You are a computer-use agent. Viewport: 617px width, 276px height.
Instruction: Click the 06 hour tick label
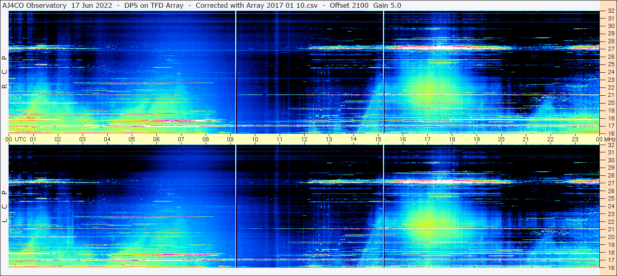[156, 139]
